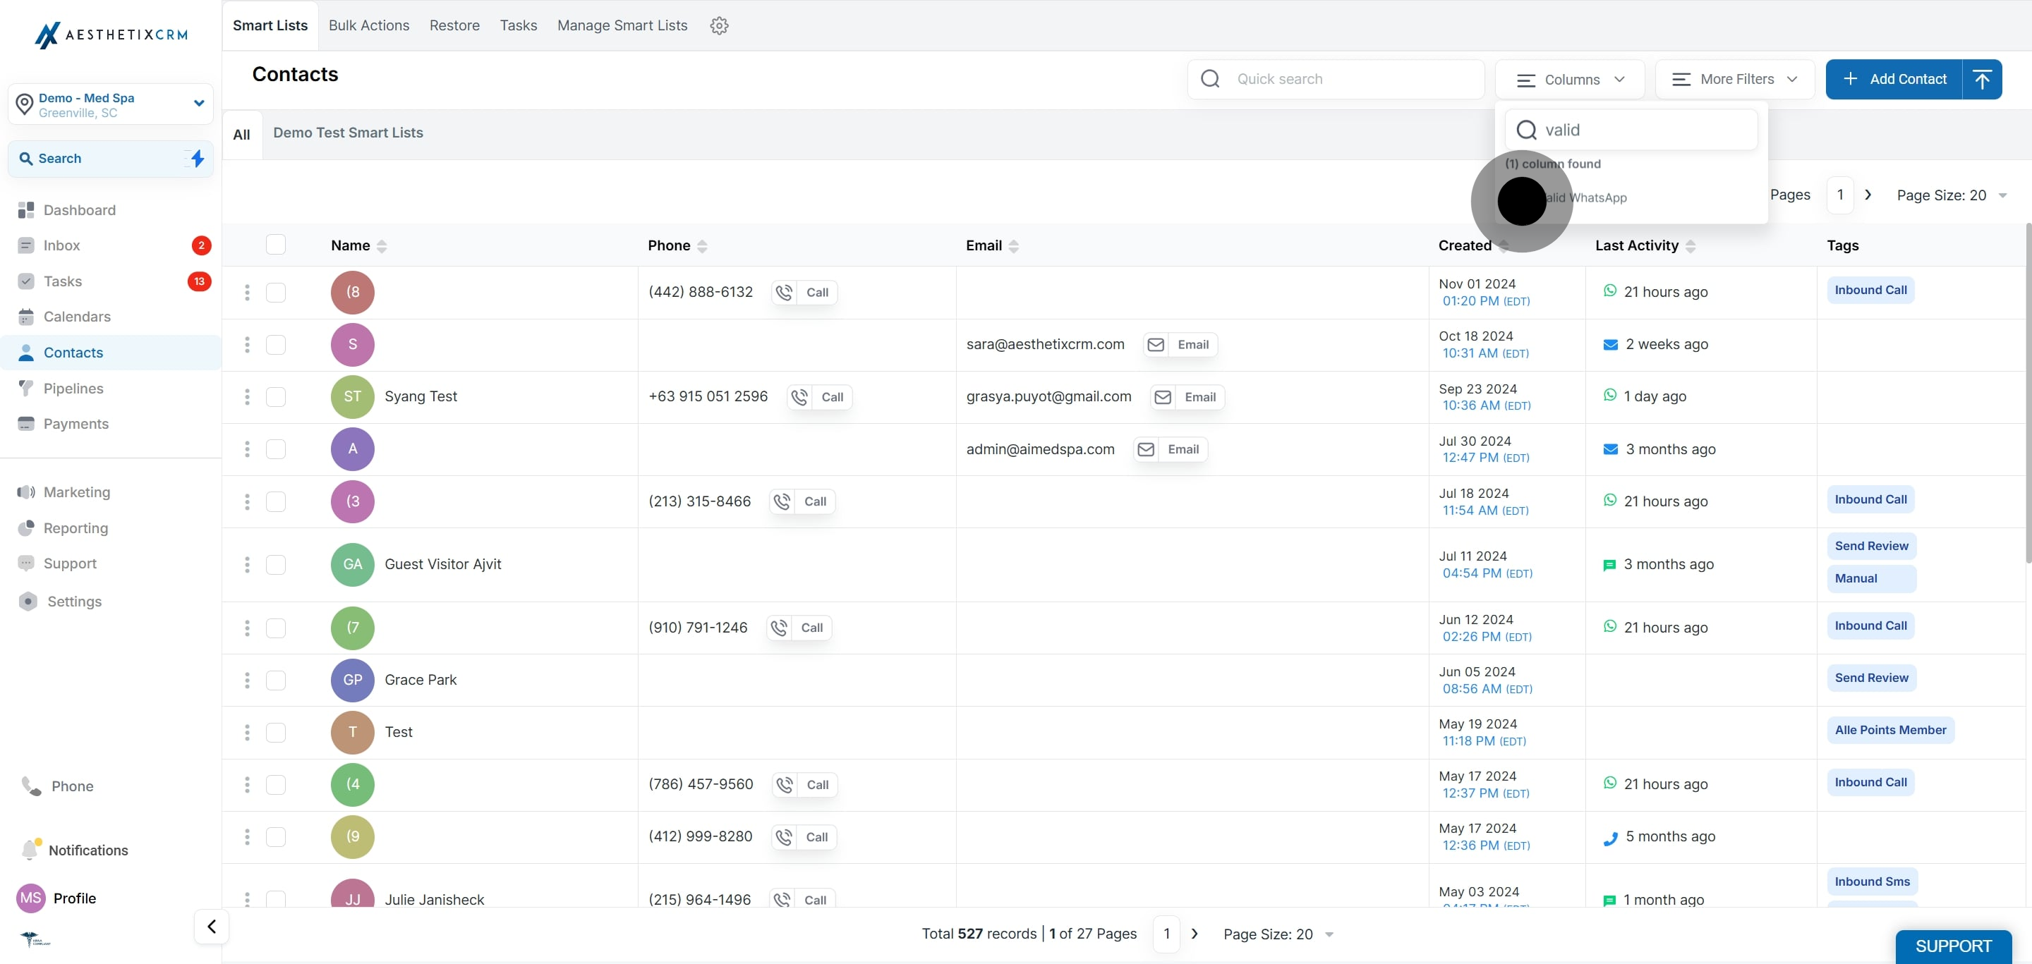This screenshot has width=2032, height=964.
Task: Click the Call icon for (442) 888-6132
Action: [x=784, y=293]
